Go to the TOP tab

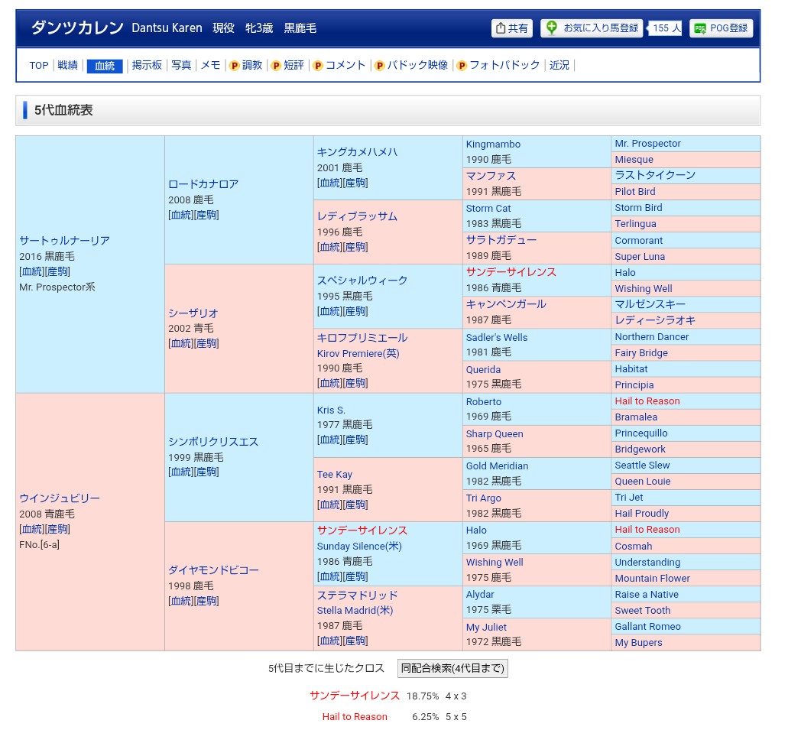39,66
